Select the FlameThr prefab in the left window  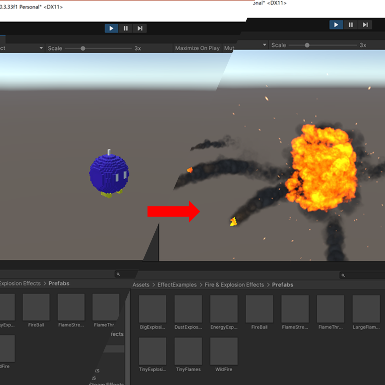pos(106,310)
